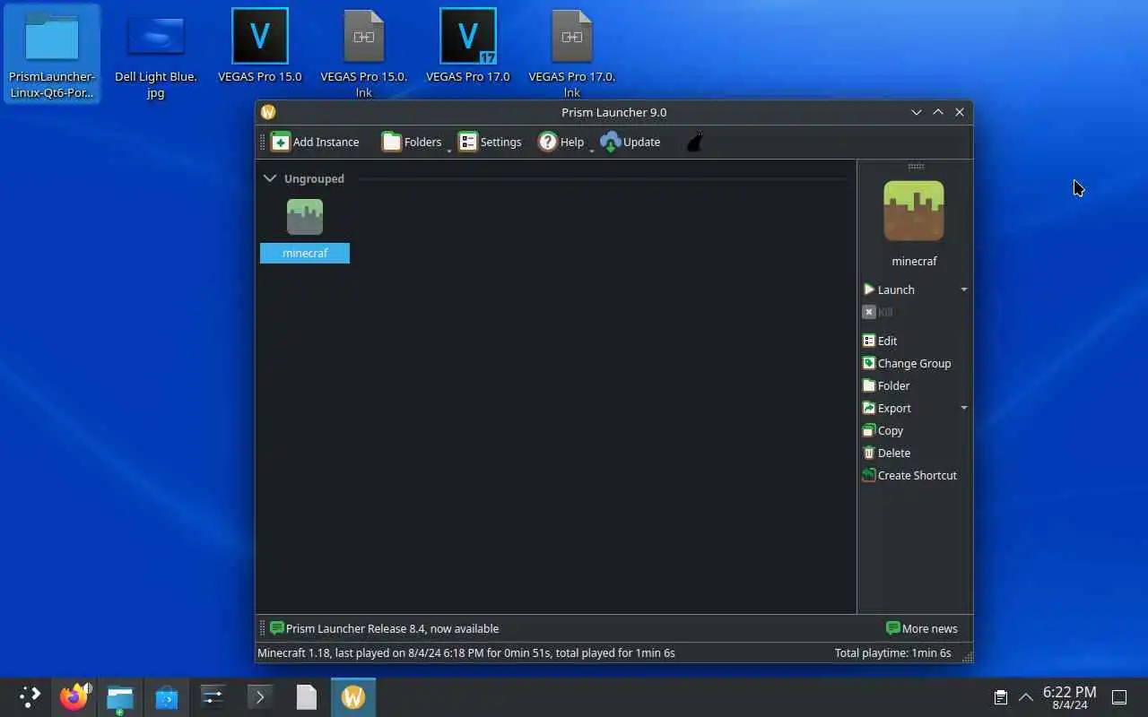Open the PrismLauncher-Linux-Qt6 desktop folder
Viewport: 1148px width, 717px height.
(x=52, y=54)
